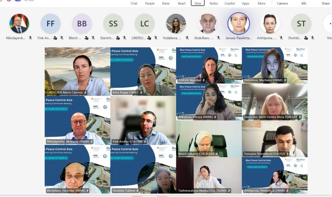Select Arkhipova's avatar photo
This screenshot has width=332, height=197.
tap(270, 23)
